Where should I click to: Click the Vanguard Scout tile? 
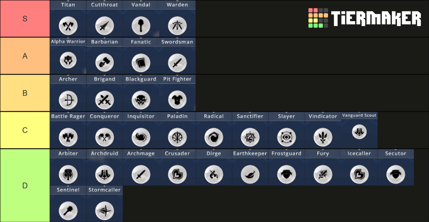[359, 130]
